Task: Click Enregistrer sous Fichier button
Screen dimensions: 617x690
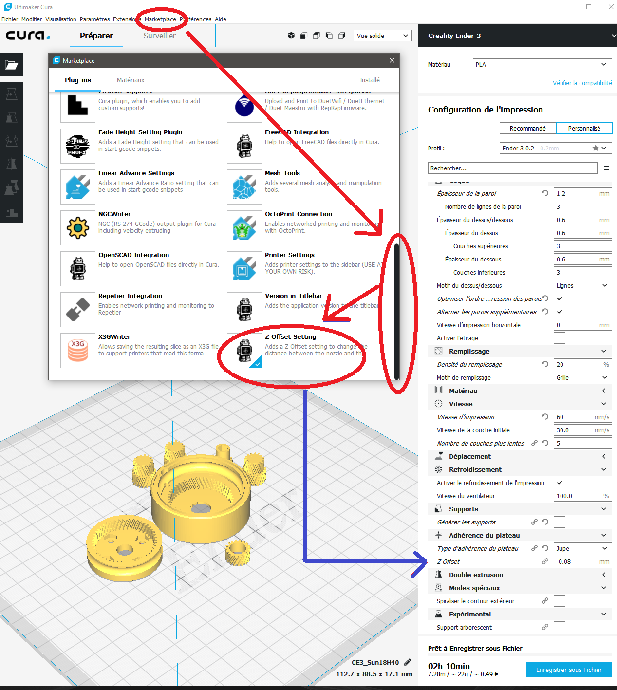Action: click(569, 670)
